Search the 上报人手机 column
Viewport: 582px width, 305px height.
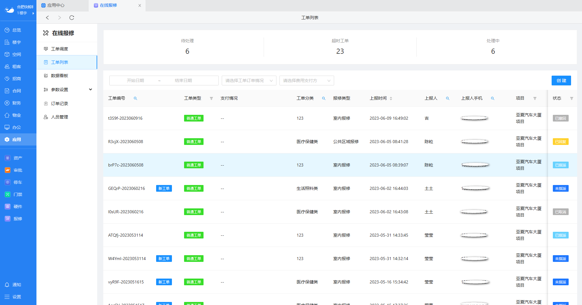tap(493, 98)
